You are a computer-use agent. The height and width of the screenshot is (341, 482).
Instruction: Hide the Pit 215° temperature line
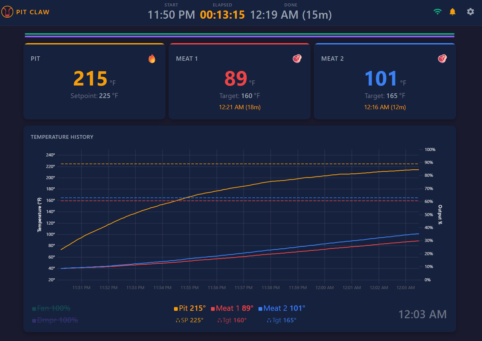tap(190, 308)
